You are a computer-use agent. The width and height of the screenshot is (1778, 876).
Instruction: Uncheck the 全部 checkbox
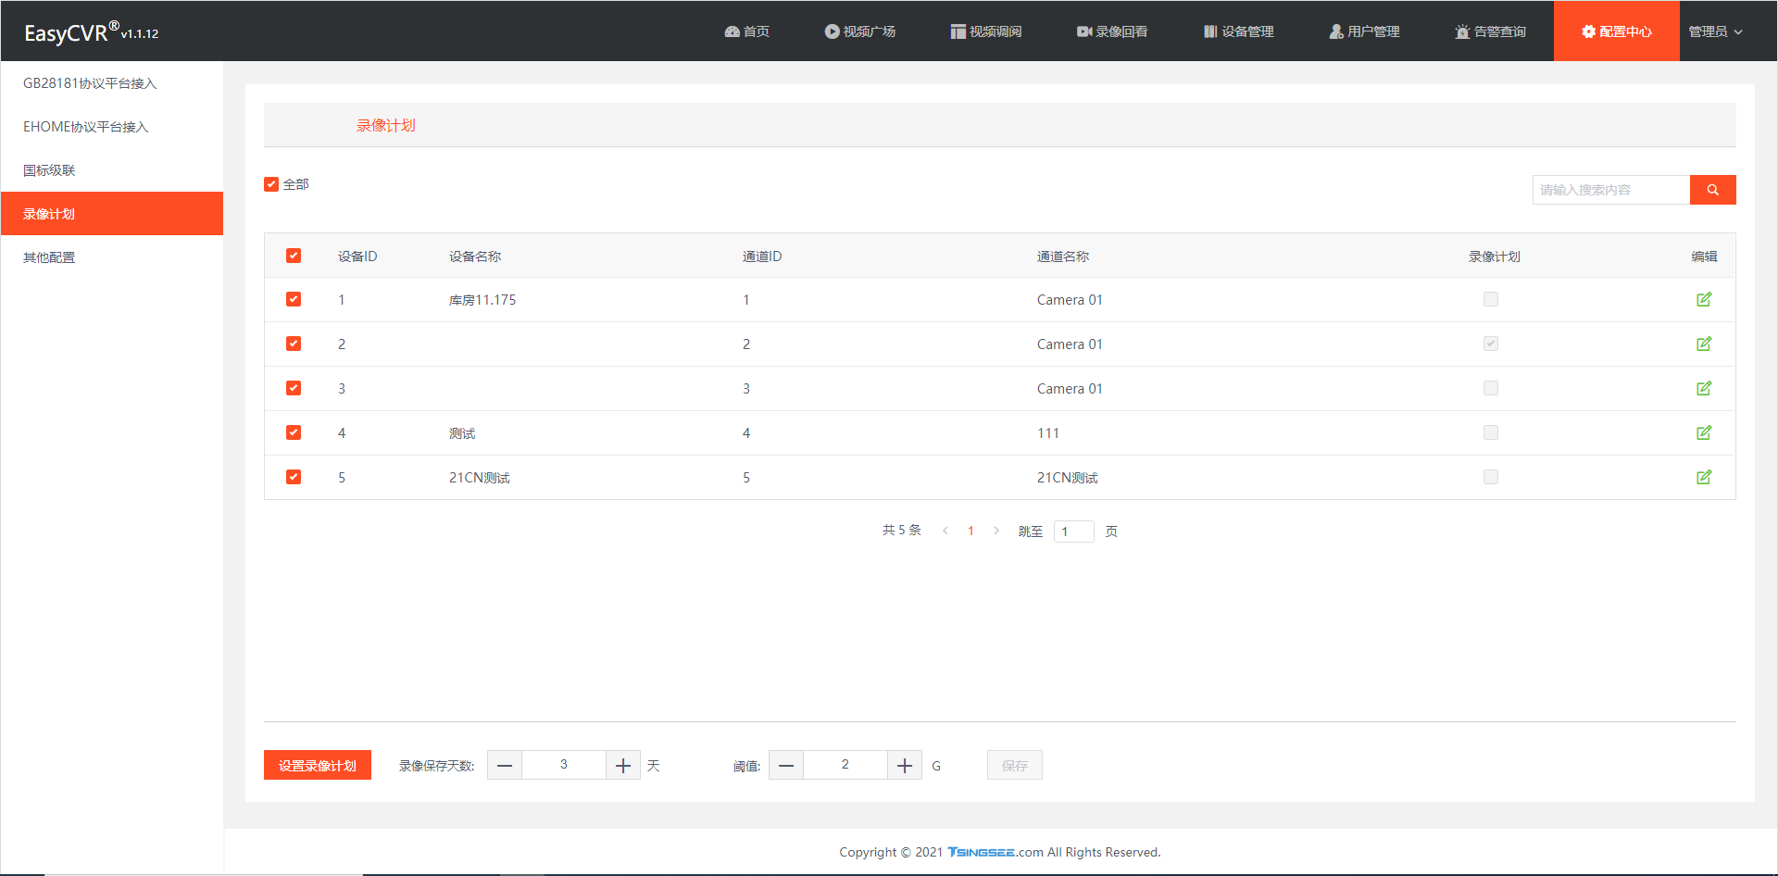[271, 184]
